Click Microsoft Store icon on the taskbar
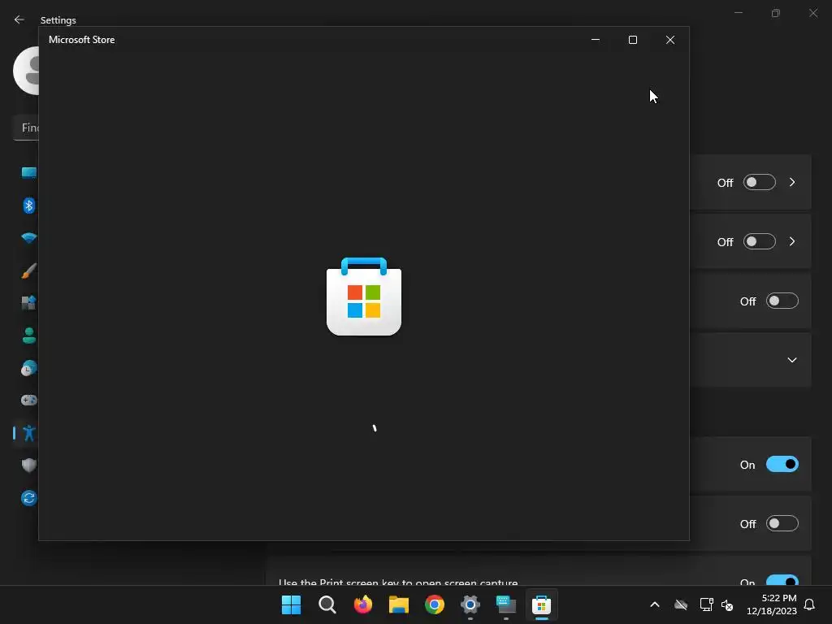Screen dimensions: 832x624 542,604
